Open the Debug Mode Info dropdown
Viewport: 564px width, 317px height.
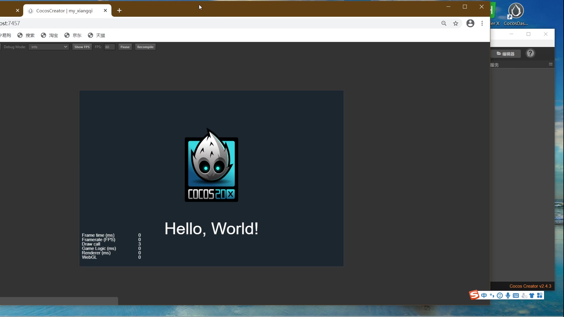click(49, 47)
